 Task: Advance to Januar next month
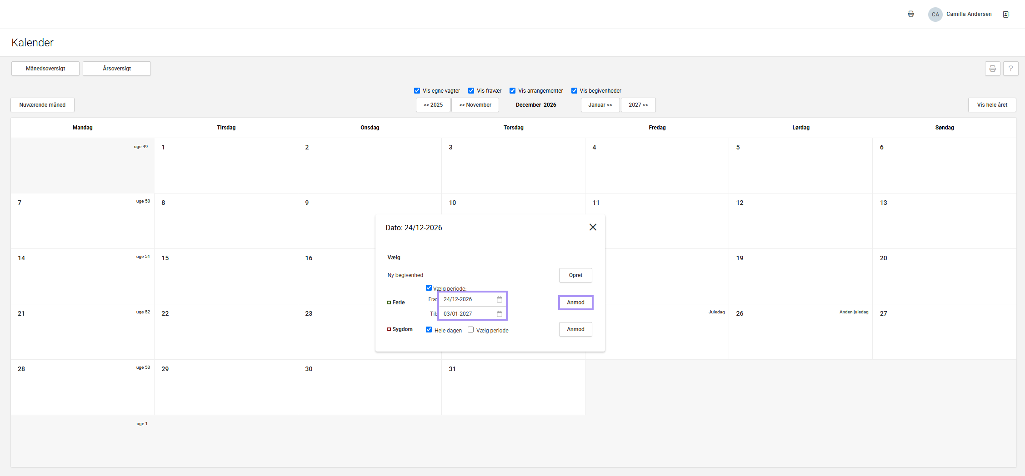(600, 105)
